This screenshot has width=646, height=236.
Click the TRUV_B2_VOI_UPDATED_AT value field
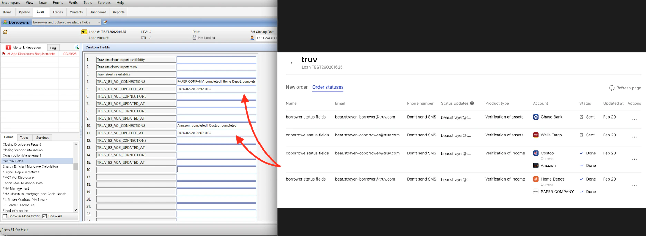[216, 133]
